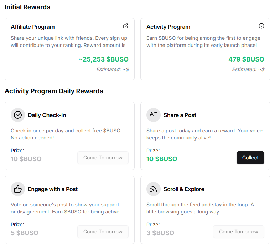
Task: Click the Prize label in Daily Check-in card
Action: point(17,151)
